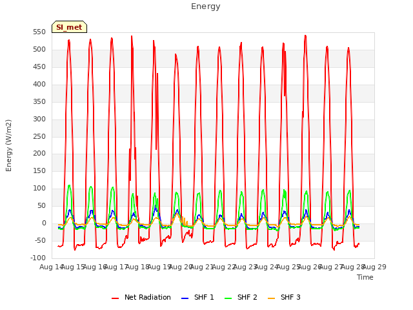Click the -50 y-axis tick label
The height and width of the screenshot is (310, 413).
click(40, 240)
